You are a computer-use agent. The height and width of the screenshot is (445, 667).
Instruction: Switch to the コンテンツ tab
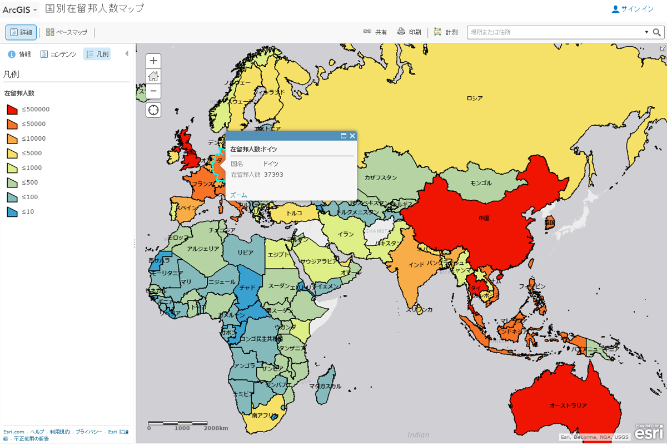click(58, 54)
